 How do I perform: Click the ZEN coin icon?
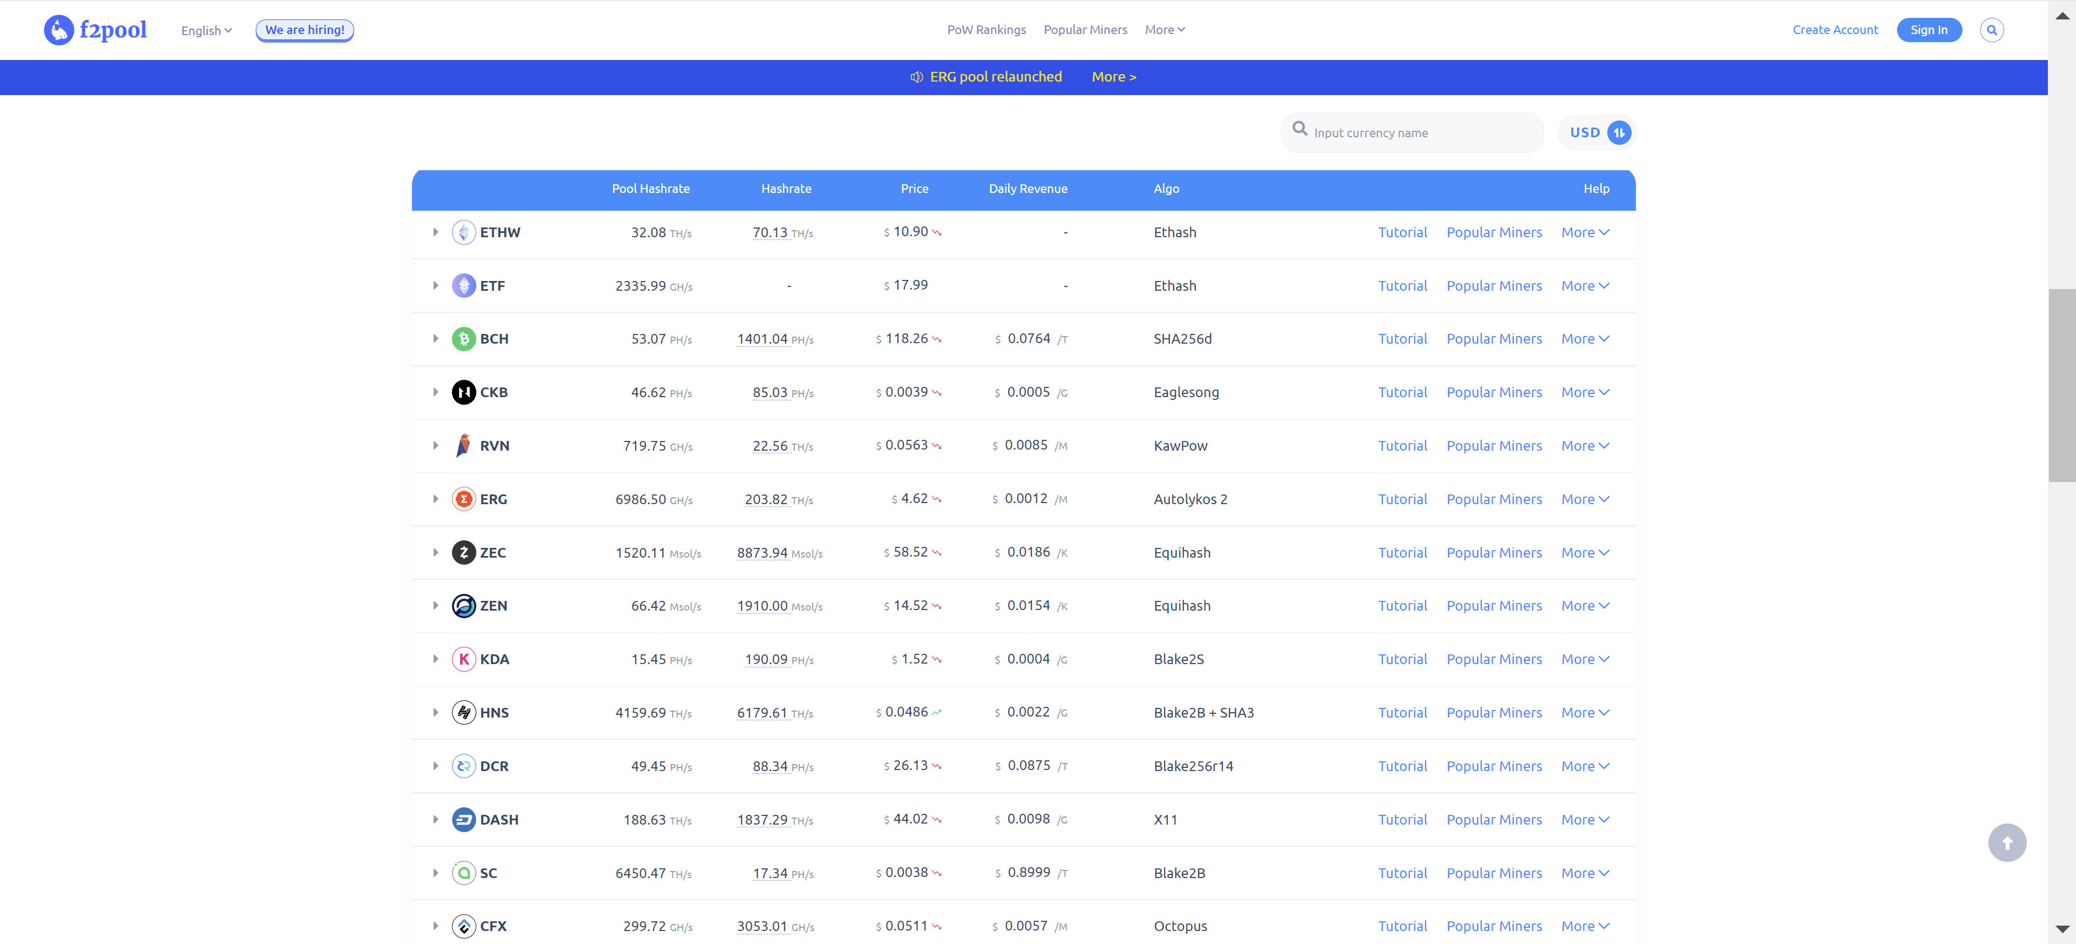[463, 606]
